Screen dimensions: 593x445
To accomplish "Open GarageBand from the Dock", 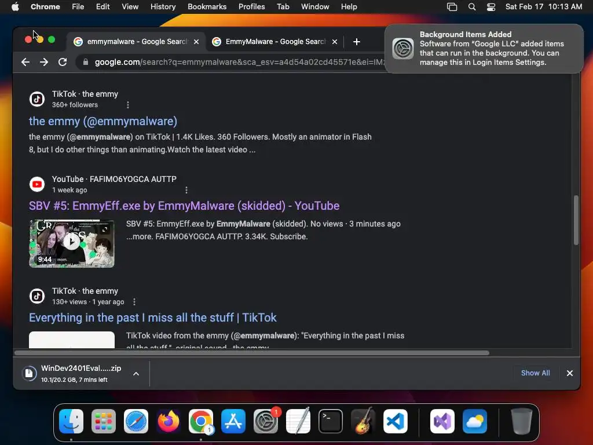I will (x=363, y=421).
